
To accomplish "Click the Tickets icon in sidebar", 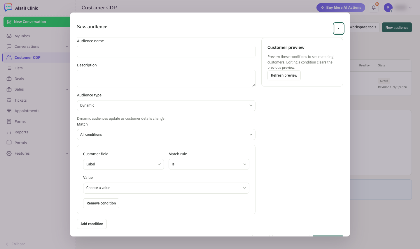I will pos(9,100).
